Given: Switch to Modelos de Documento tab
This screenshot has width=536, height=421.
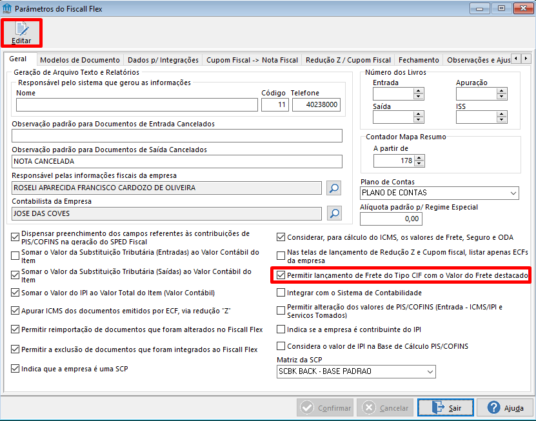Looking at the screenshot, I should tap(80, 60).
